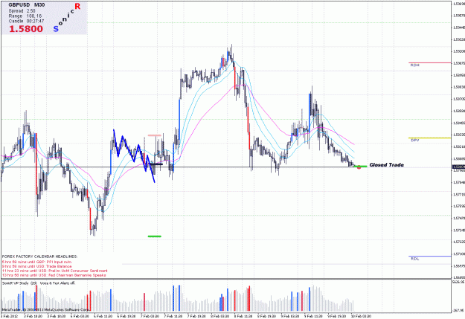Select the Closed Trade label

coord(386,165)
